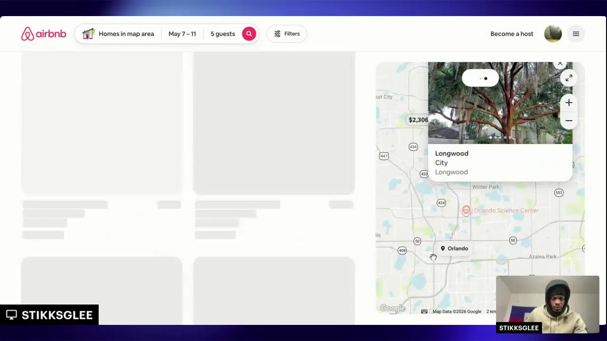Click the Airbnb logo
607x341 pixels.
tap(44, 34)
